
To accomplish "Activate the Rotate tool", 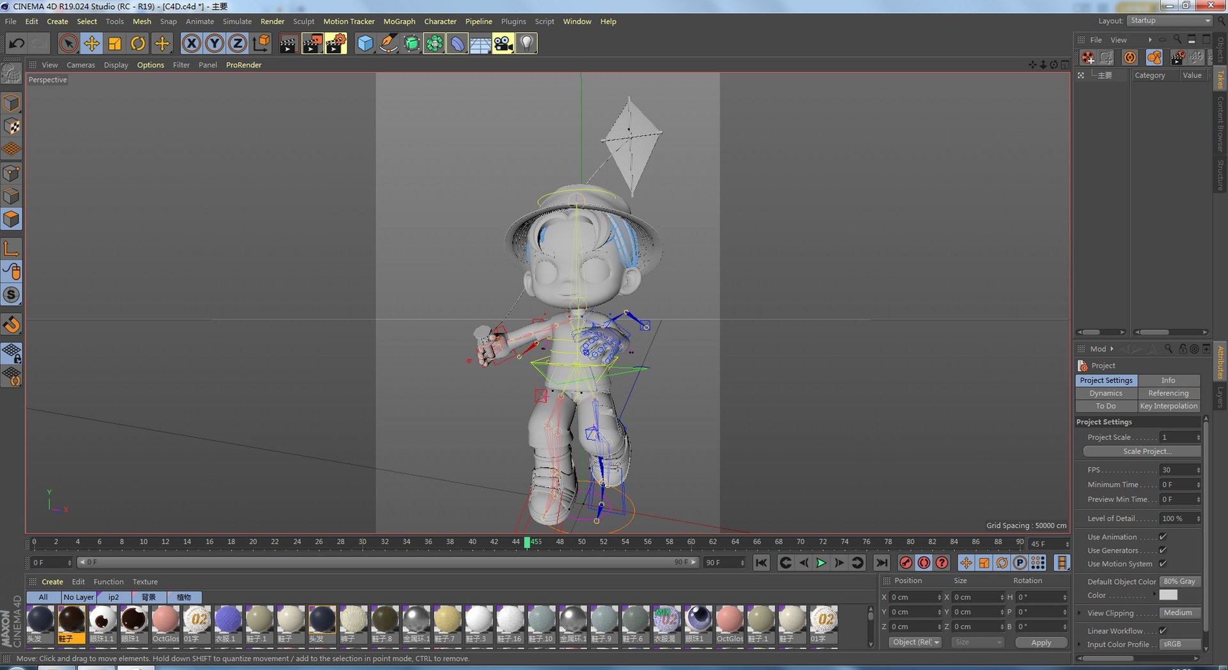I will coord(138,43).
